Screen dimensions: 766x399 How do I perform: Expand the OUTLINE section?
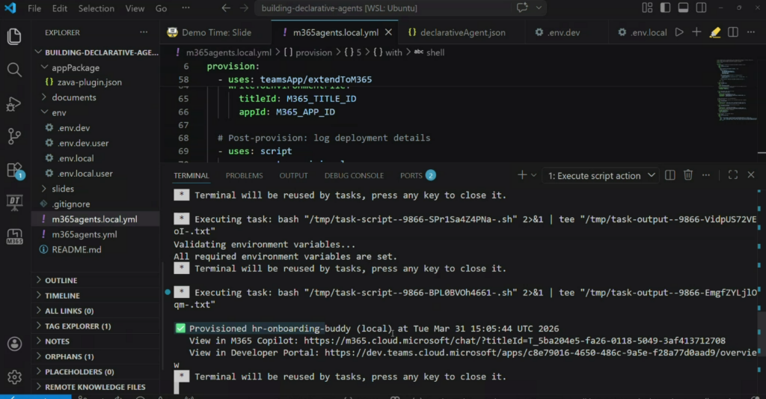(x=61, y=280)
